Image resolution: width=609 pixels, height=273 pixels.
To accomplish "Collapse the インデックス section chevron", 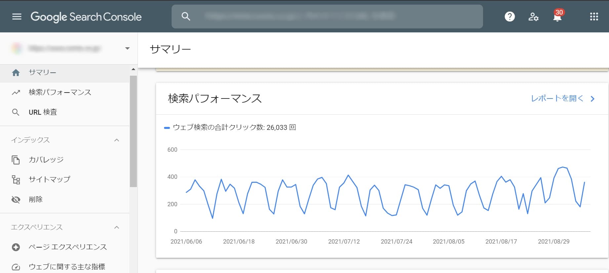I will point(116,140).
